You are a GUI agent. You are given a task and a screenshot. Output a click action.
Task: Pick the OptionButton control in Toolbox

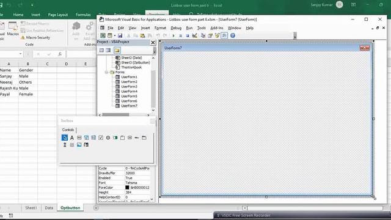(108, 137)
